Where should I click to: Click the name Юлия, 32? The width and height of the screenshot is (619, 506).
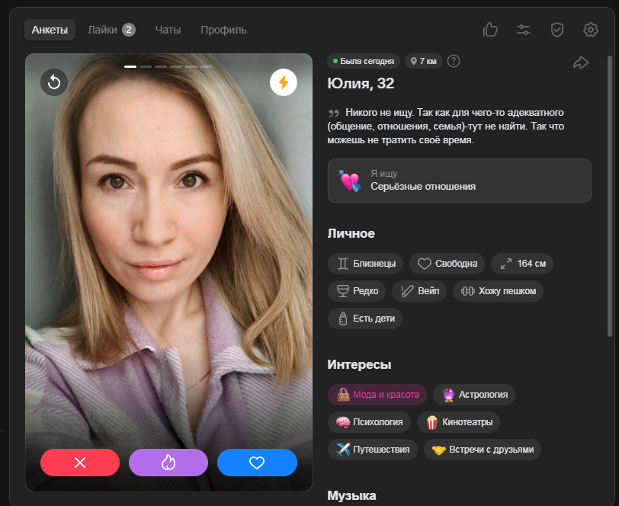tap(361, 84)
